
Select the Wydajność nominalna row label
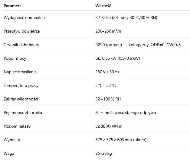(x=24, y=17)
